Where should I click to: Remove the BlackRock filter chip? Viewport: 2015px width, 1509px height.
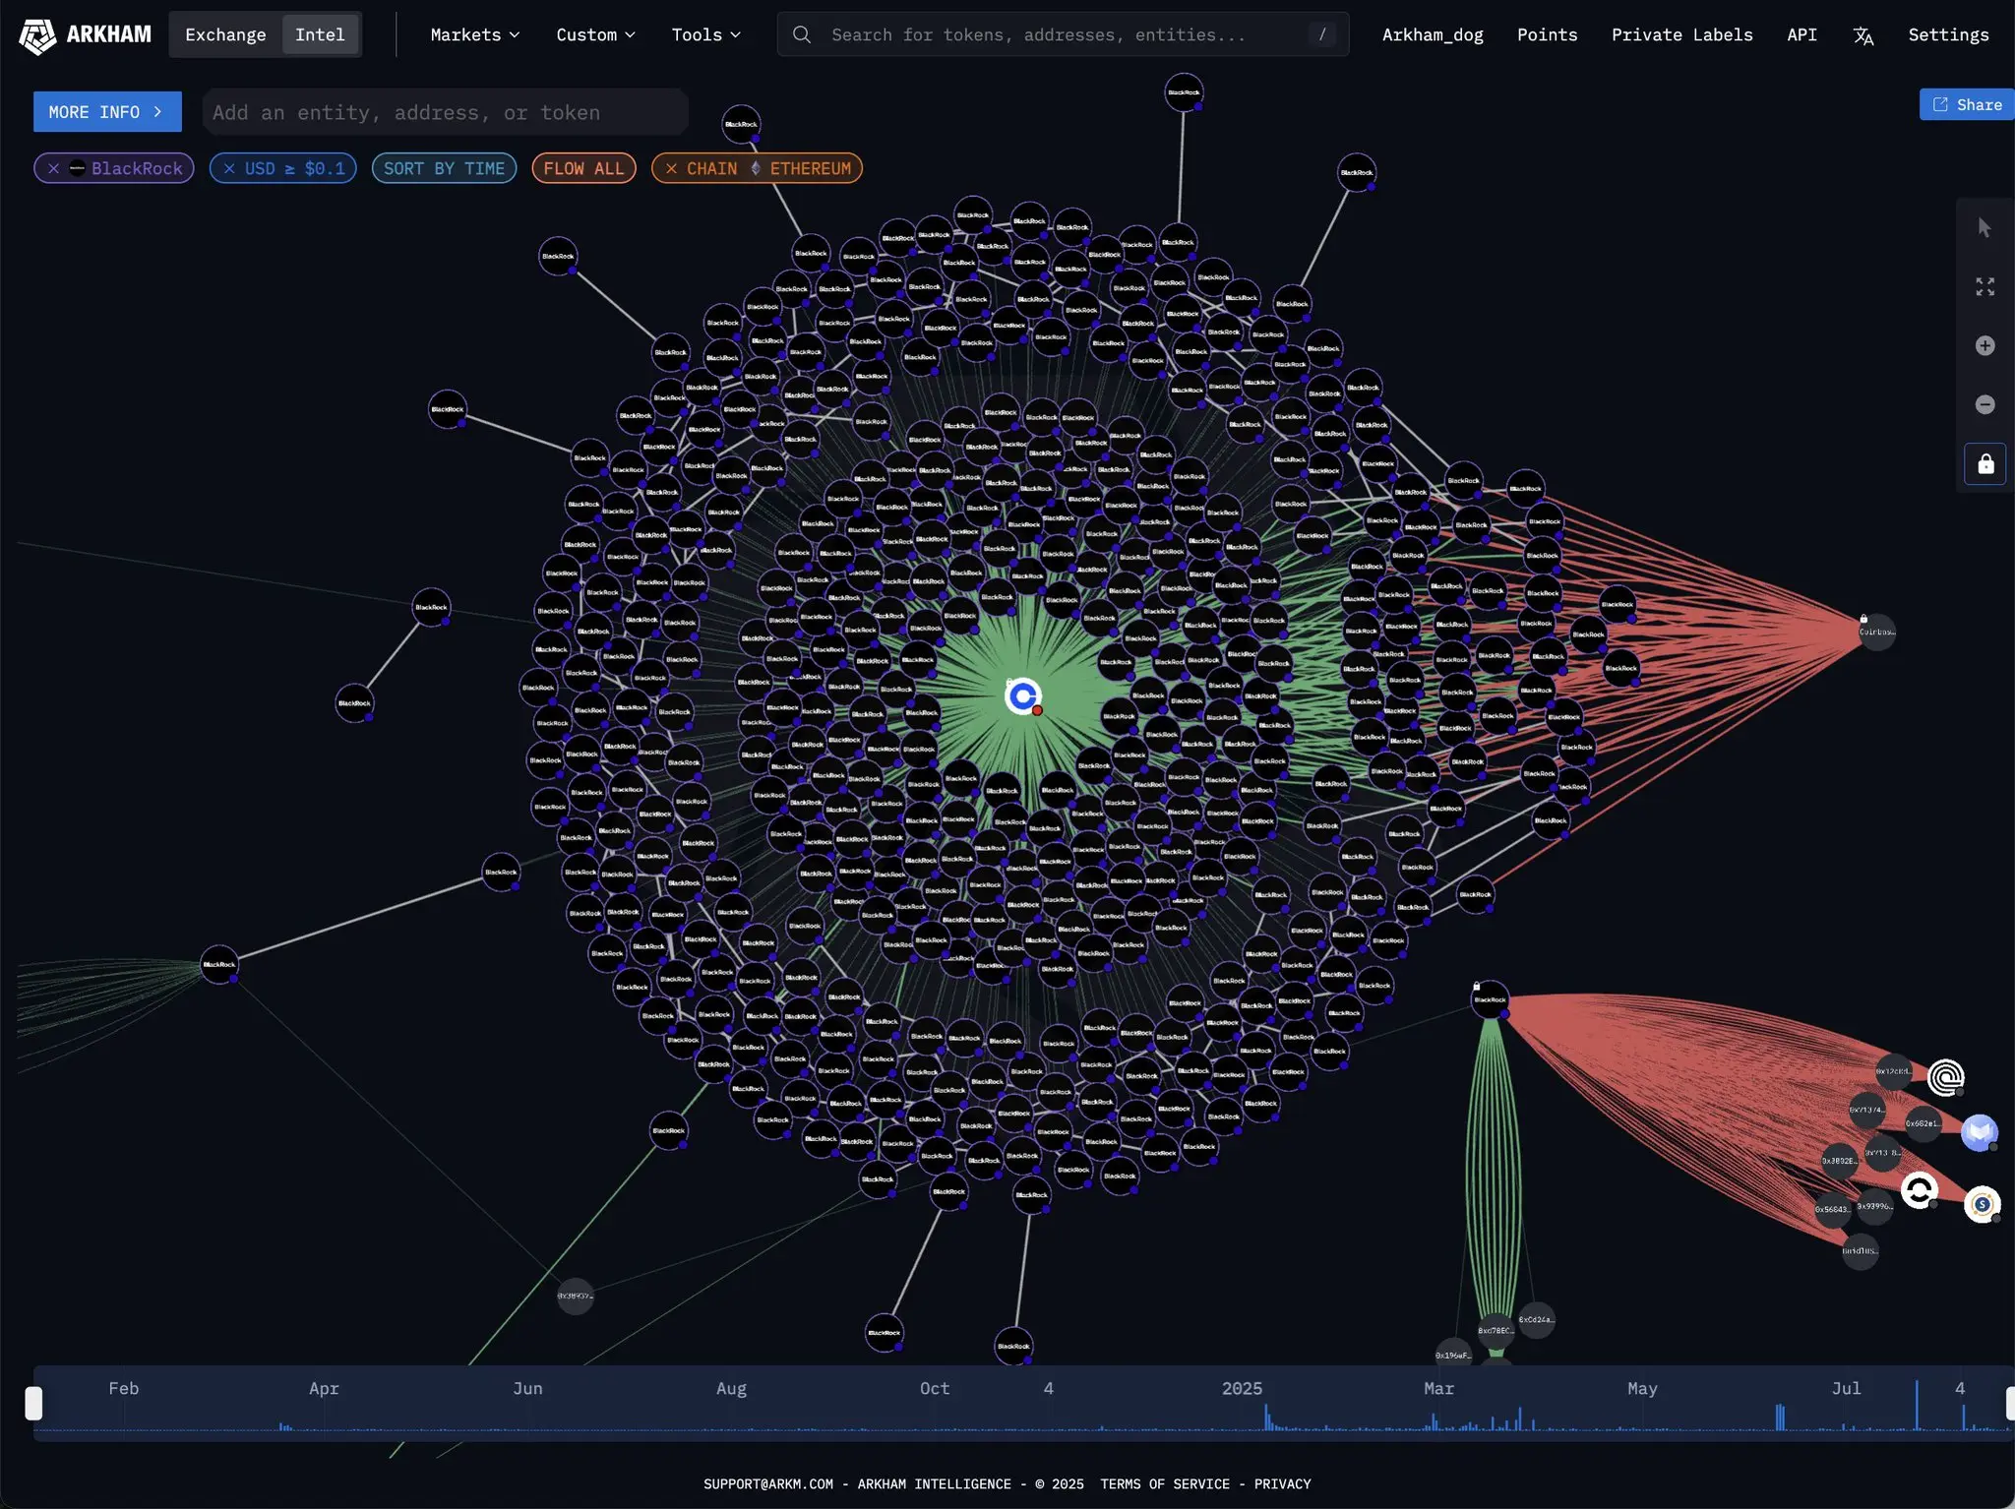pos(54,168)
